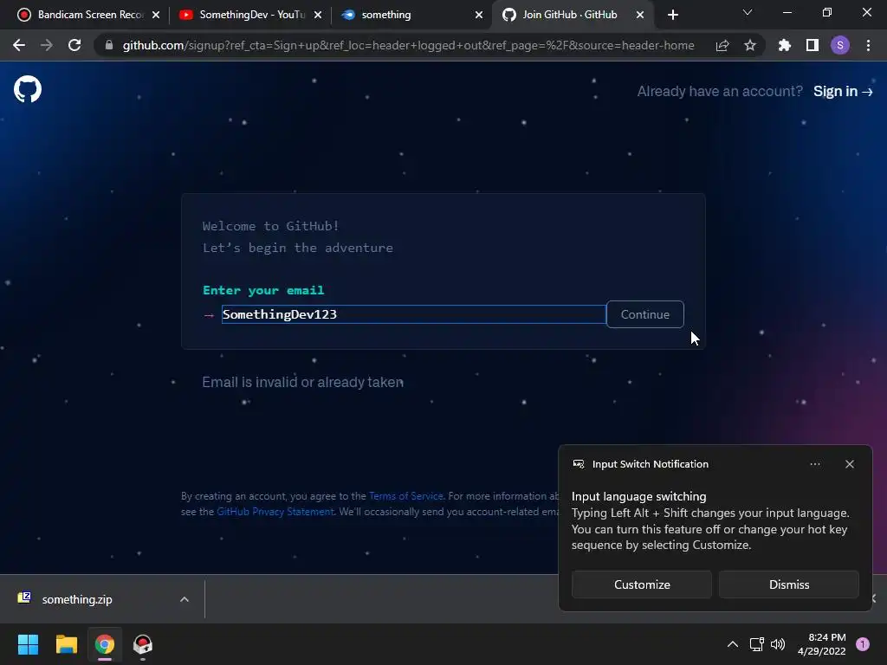Image resolution: width=887 pixels, height=665 pixels.
Task: Close the something tab
Action: (x=479, y=15)
